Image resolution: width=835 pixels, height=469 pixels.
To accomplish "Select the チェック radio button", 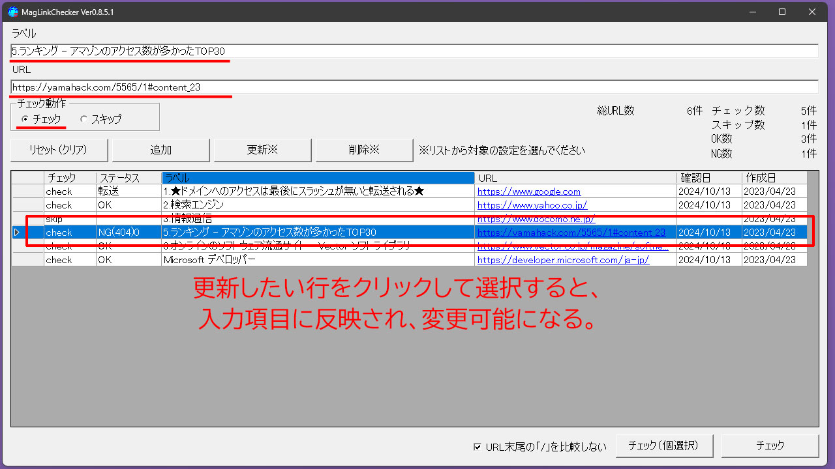I will (42, 119).
